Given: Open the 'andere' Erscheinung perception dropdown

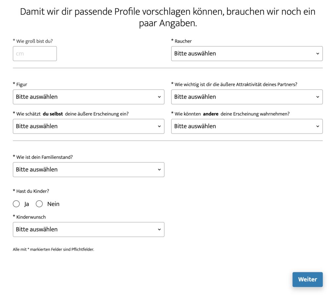Looking at the screenshot, I should pos(243,126).
